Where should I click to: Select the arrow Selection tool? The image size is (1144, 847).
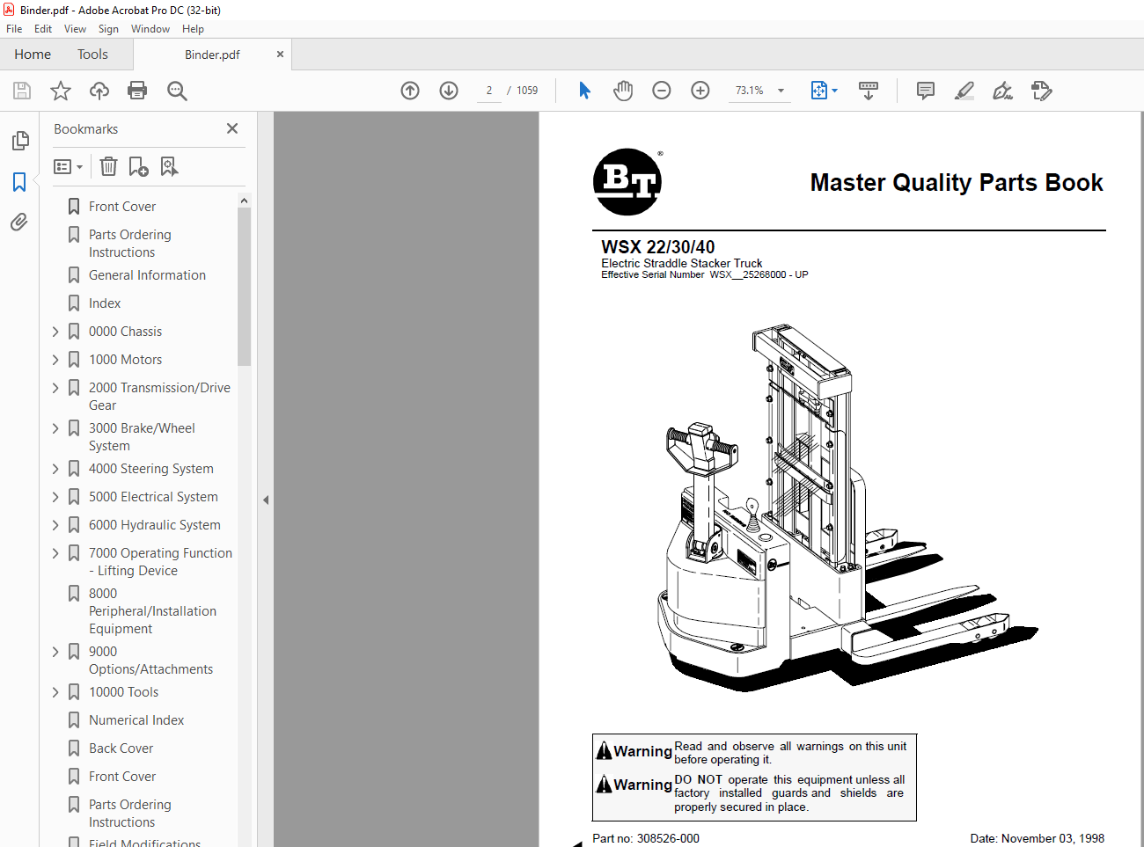pyautogui.click(x=584, y=91)
